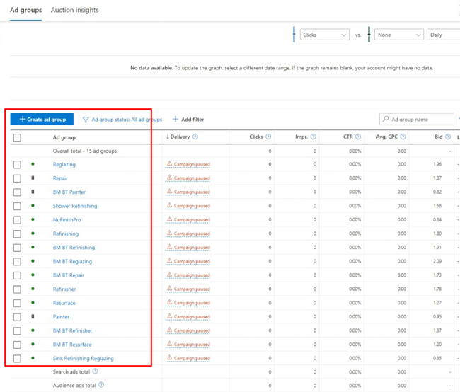460x392 pixels.
Task: Click the Delivery column help icon
Action: (195, 137)
